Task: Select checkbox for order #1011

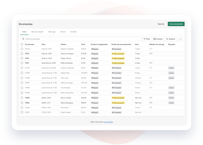Action: tap(22, 63)
